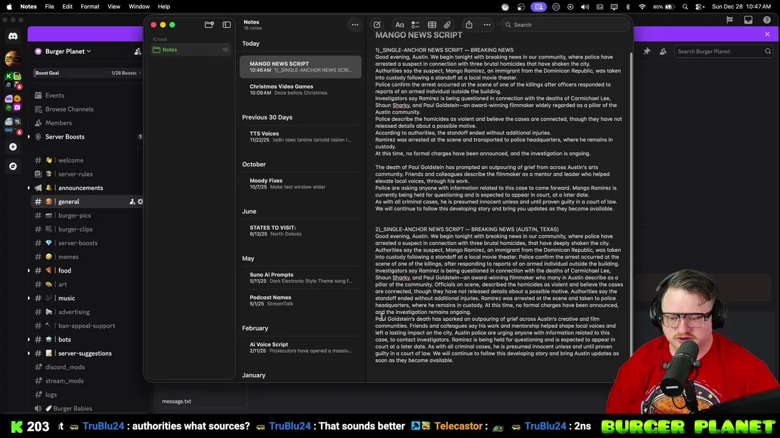Open Discord inbox icon

pyautogui.click(x=748, y=20)
